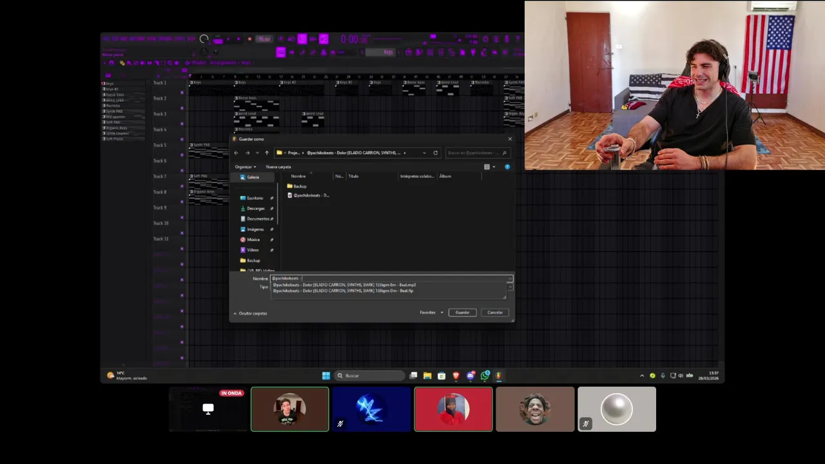Click the Cancelar button

[495, 313]
